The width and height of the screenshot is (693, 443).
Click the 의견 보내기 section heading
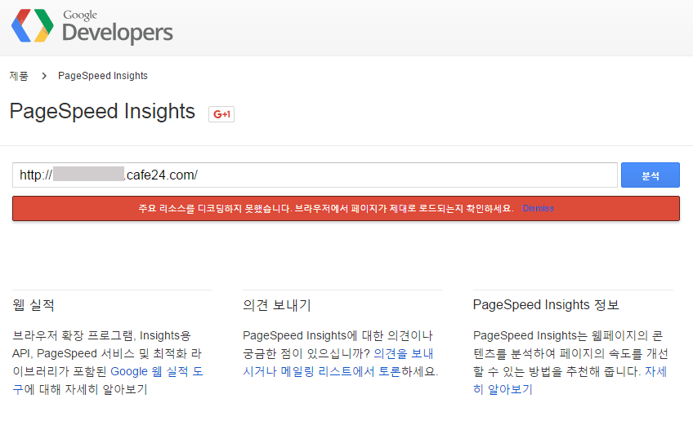tap(276, 305)
